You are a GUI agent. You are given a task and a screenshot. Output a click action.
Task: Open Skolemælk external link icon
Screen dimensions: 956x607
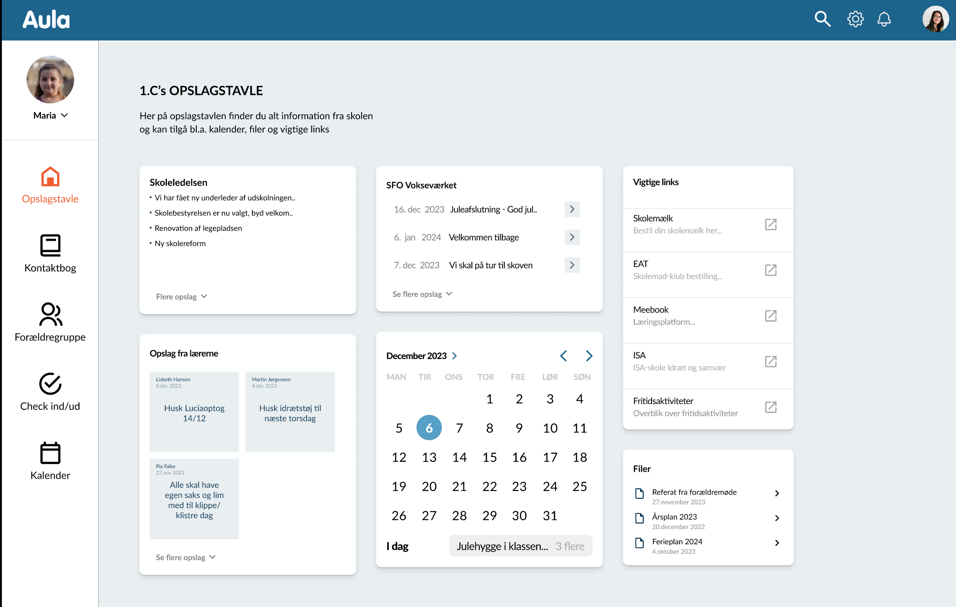click(770, 224)
